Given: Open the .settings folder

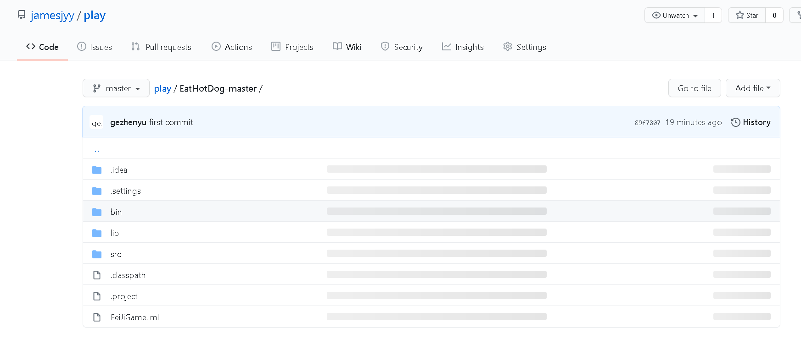Looking at the screenshot, I should coord(125,191).
